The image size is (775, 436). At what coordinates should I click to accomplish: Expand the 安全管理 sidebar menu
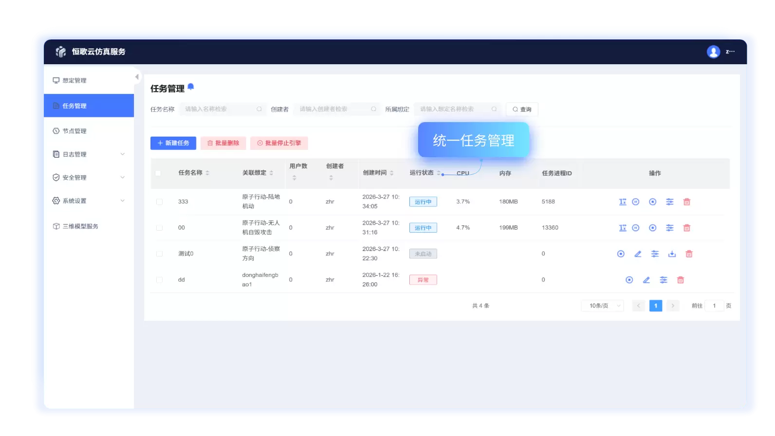[x=89, y=178]
